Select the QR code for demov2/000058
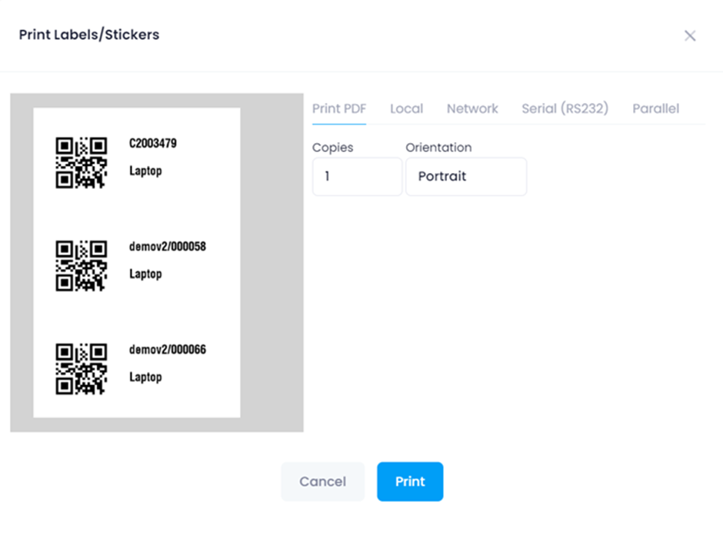 tap(82, 266)
